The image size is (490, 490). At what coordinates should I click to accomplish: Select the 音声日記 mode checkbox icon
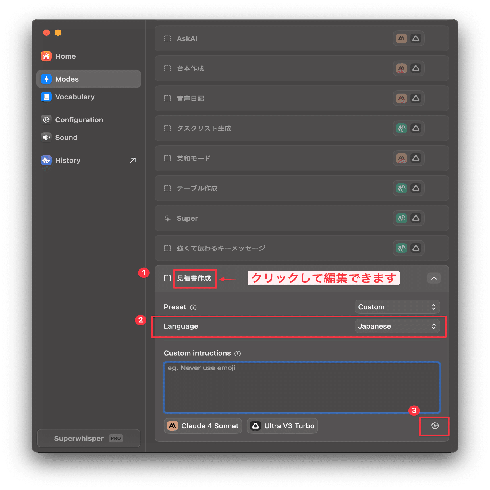pyautogui.click(x=167, y=98)
